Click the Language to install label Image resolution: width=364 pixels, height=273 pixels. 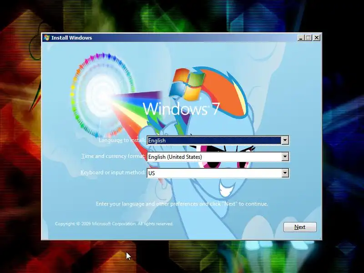click(122, 140)
